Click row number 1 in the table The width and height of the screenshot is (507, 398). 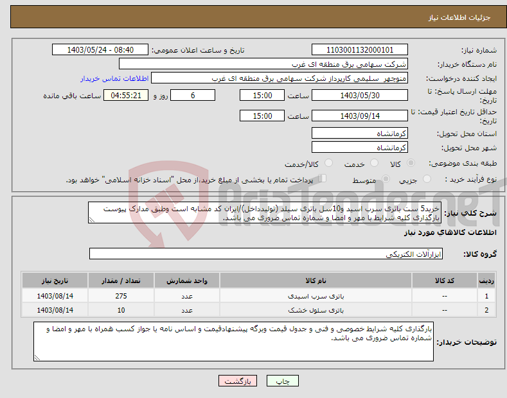pos(486,296)
